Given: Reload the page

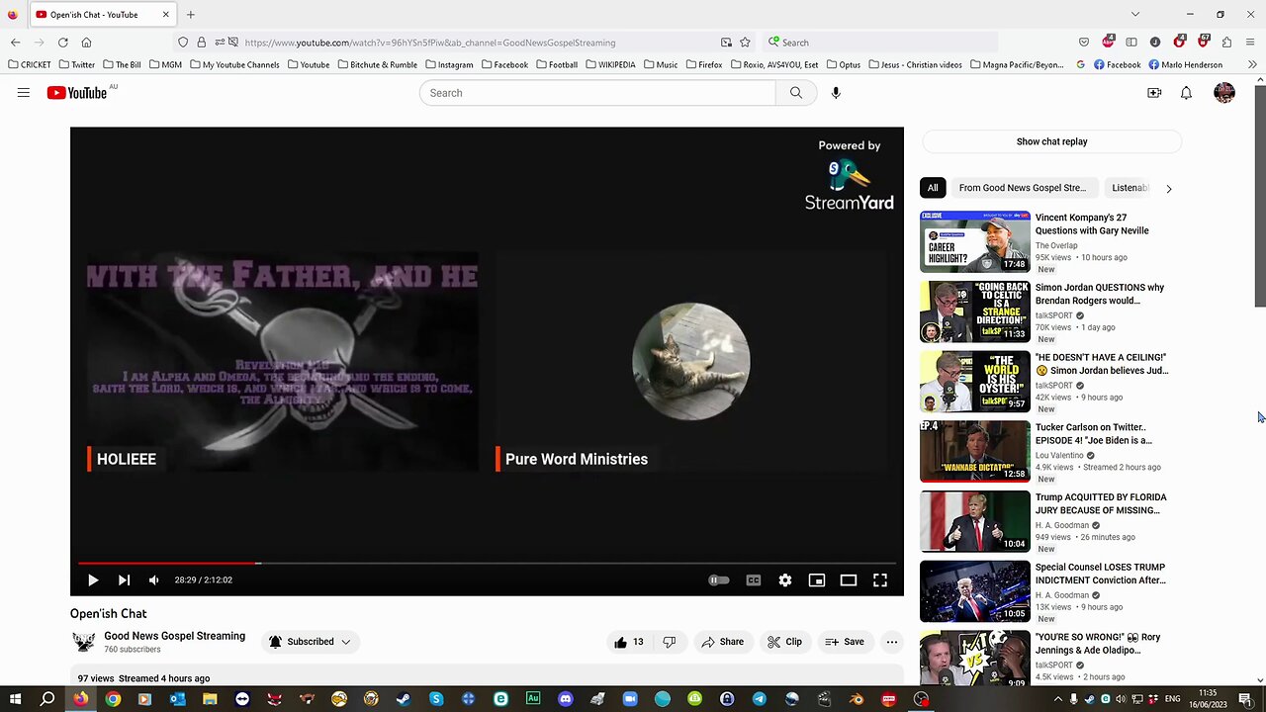Looking at the screenshot, I should 62,43.
